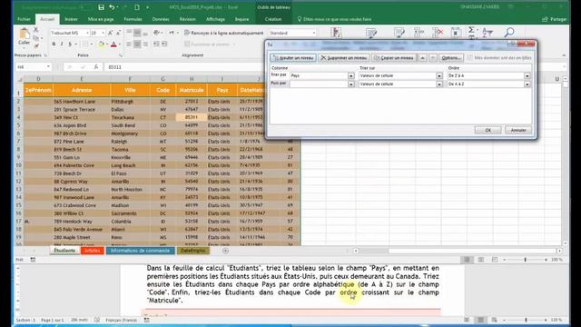
Task: Open the Colonne dropdown for Puis par
Action: pyautogui.click(x=351, y=84)
